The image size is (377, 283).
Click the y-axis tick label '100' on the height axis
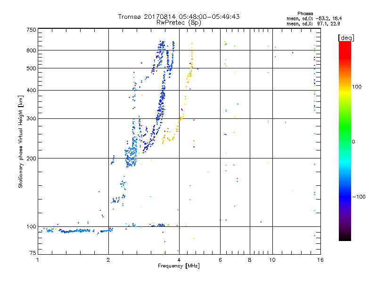[x=31, y=227]
